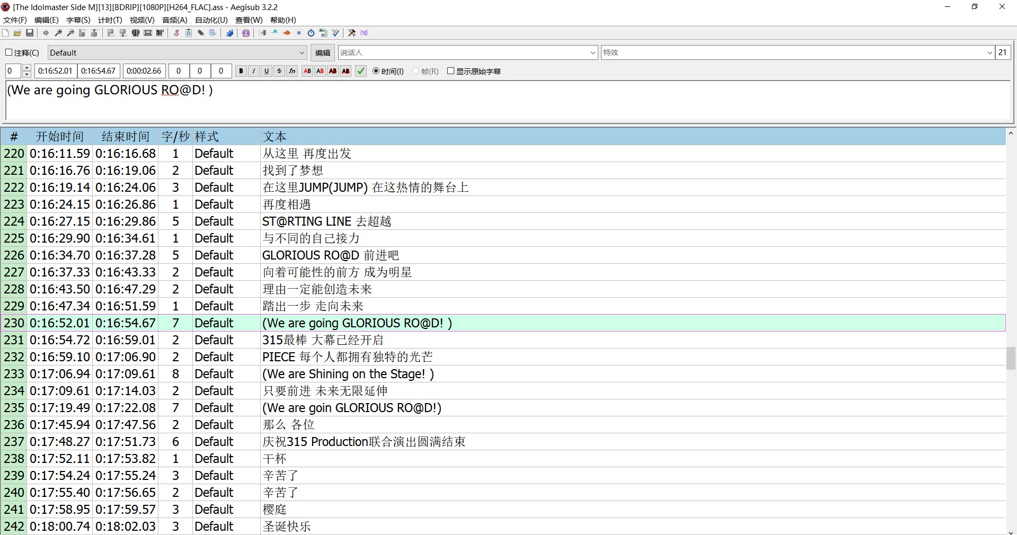The width and height of the screenshot is (1017, 535).
Task: Click the end time field 0:16:54.67
Action: [99, 71]
